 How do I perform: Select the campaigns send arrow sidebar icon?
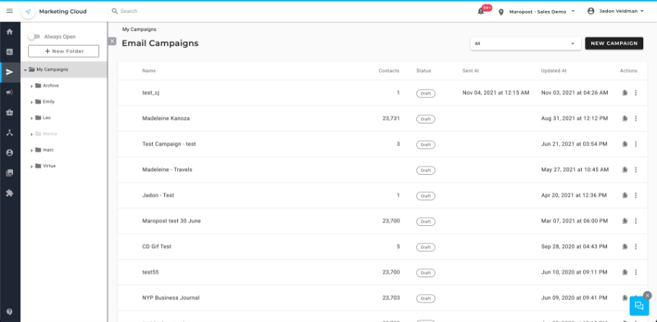(x=9, y=72)
